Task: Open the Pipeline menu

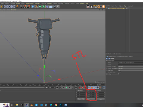Action: click(49, 3)
